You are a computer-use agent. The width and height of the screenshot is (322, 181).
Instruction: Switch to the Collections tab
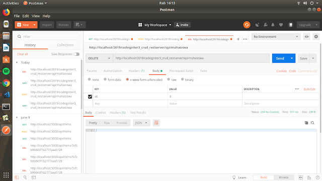coord(65,45)
